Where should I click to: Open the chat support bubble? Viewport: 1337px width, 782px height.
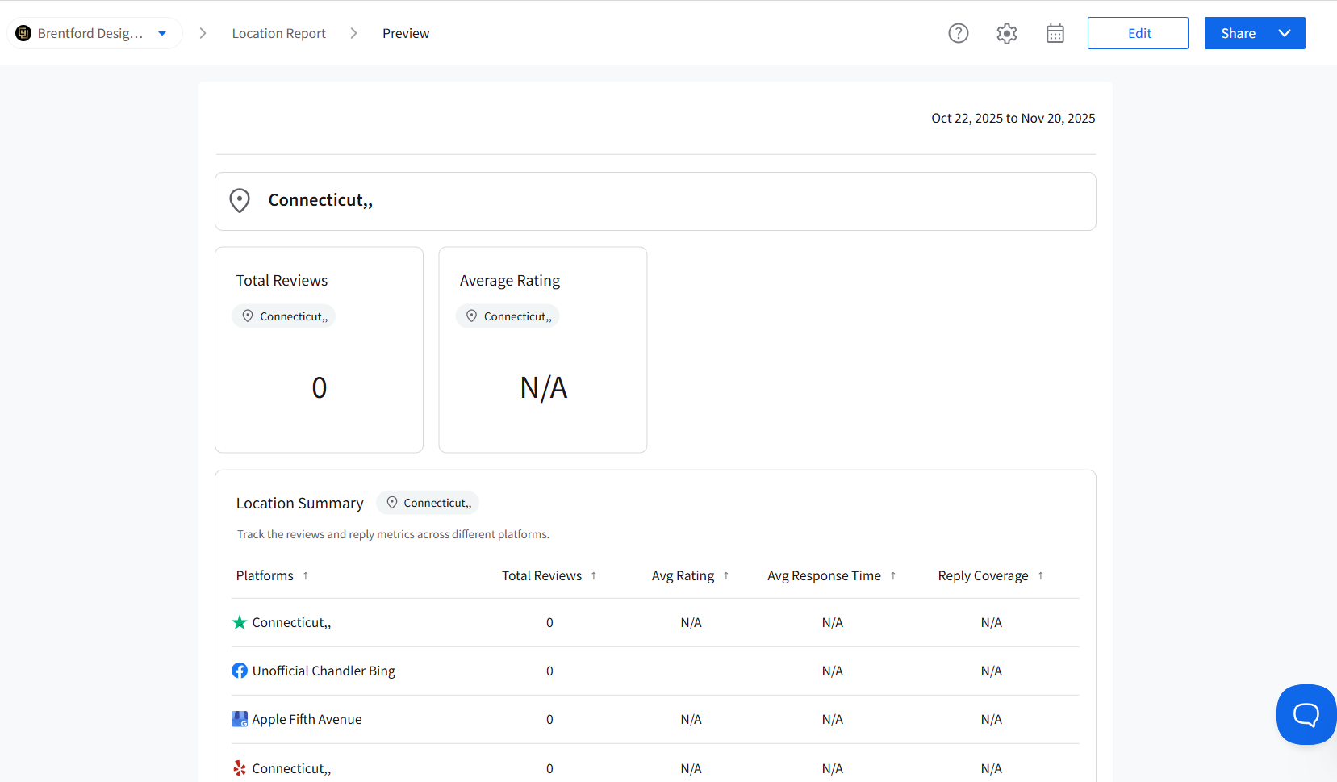pos(1306,714)
